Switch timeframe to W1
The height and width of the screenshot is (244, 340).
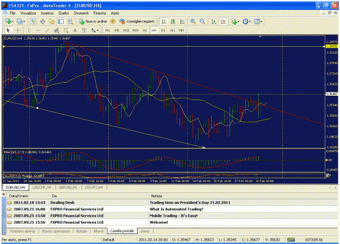[172, 30]
